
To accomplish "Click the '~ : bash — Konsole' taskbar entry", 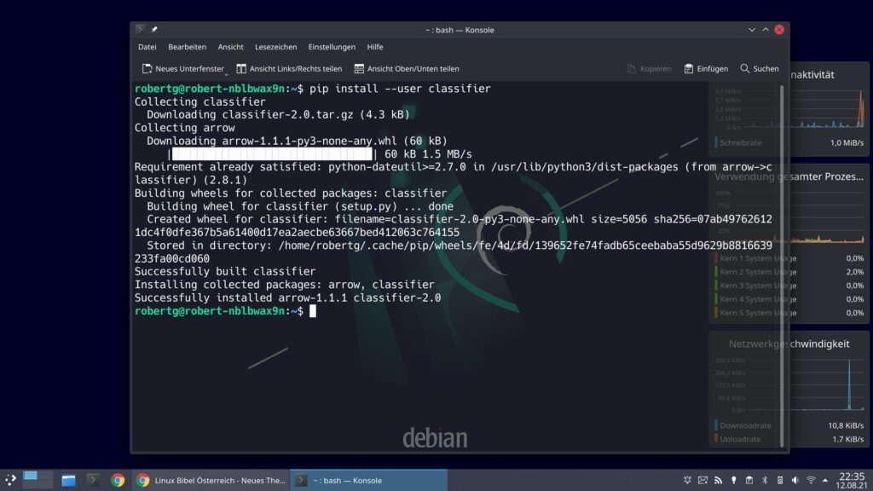I will pos(369,480).
